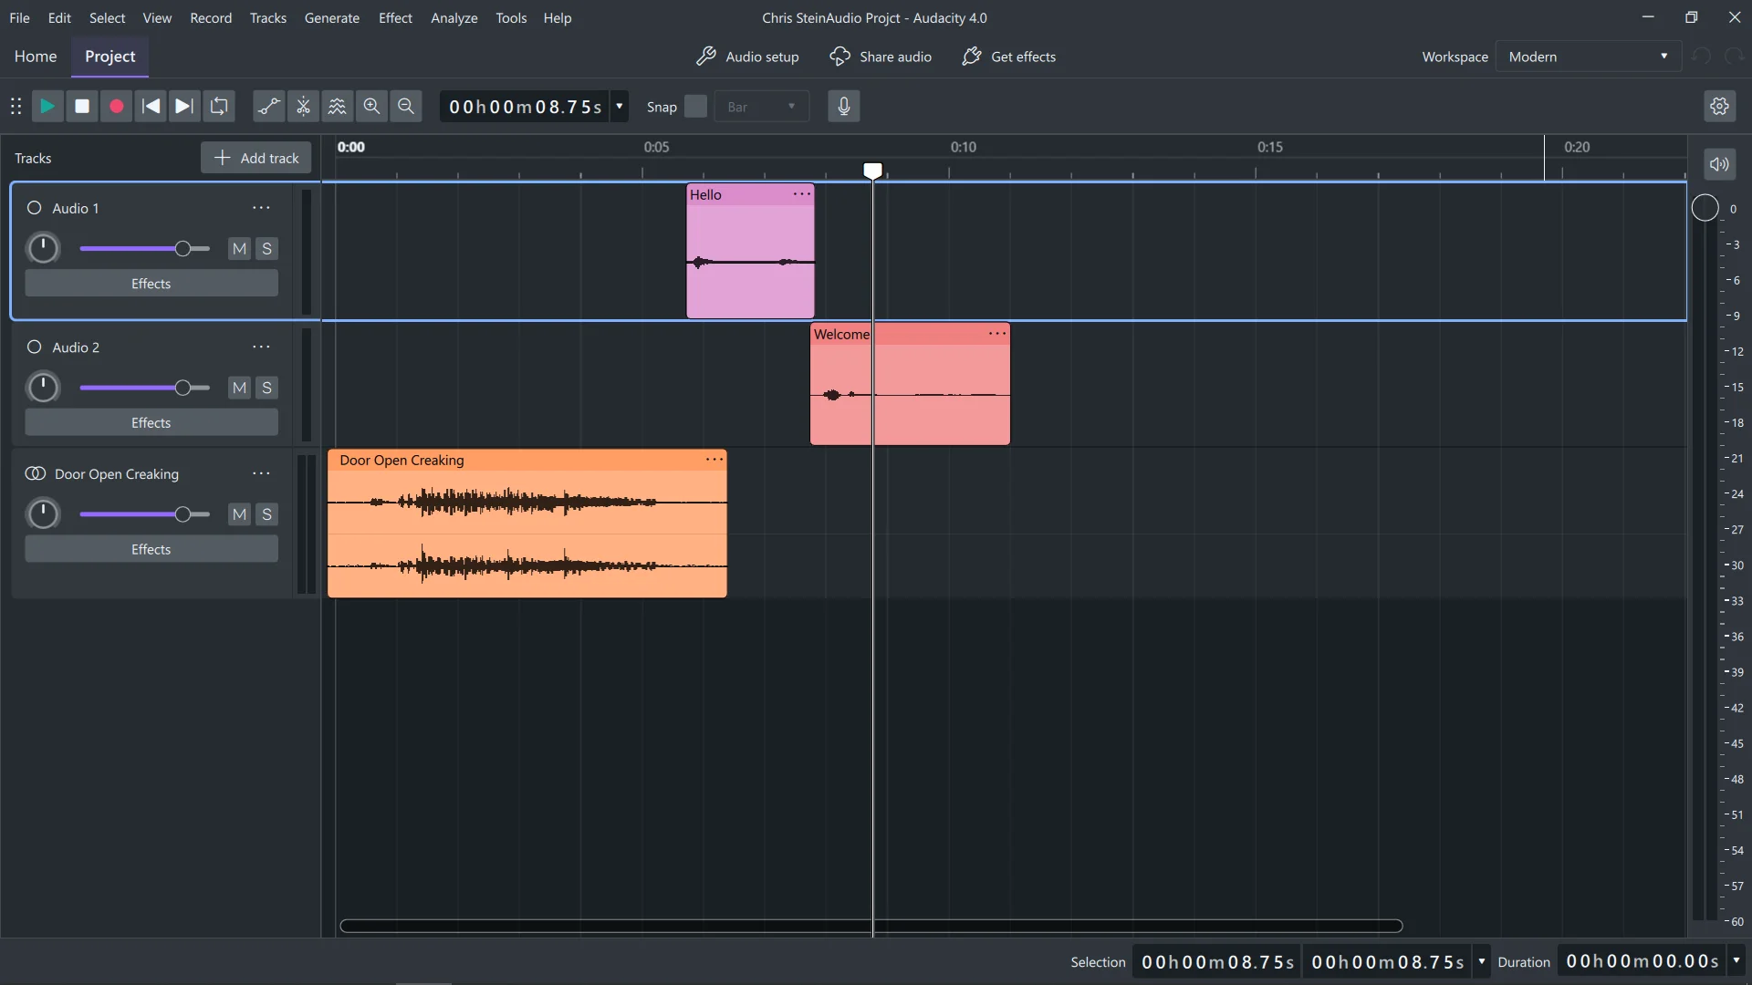Screen dimensions: 1752x985
Task: Open the Welcome clip options menu
Action: (997, 334)
